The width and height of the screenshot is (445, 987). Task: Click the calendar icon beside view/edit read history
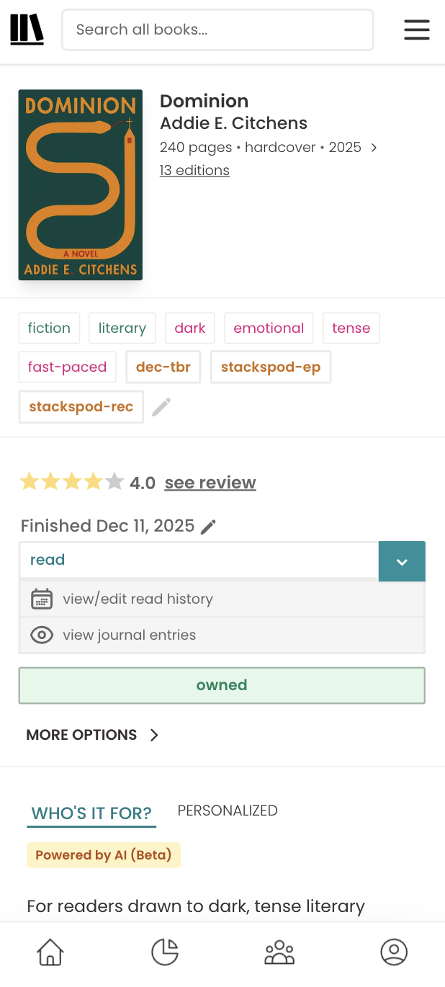tap(42, 599)
